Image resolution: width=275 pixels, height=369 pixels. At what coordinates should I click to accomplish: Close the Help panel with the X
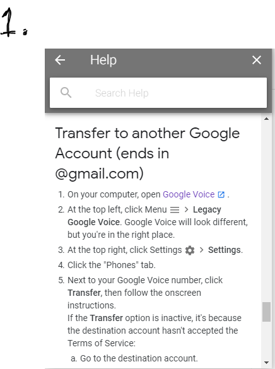(257, 60)
